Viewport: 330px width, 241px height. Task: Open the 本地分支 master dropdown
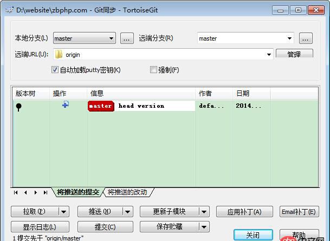coord(85,38)
